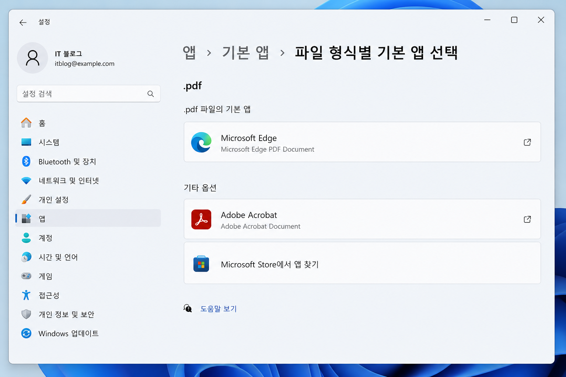
Task: Open 시스템 settings page
Action: (88, 142)
